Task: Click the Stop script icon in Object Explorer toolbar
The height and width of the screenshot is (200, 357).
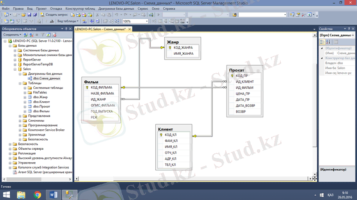Action: click(37, 35)
